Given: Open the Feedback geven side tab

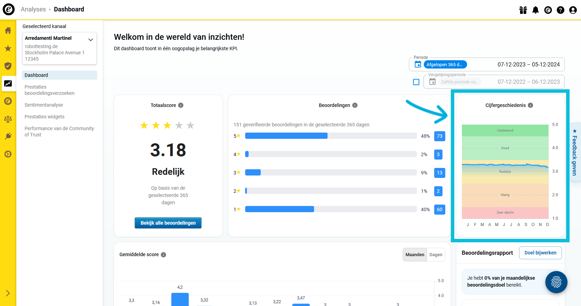Looking at the screenshot, I should click(x=575, y=152).
